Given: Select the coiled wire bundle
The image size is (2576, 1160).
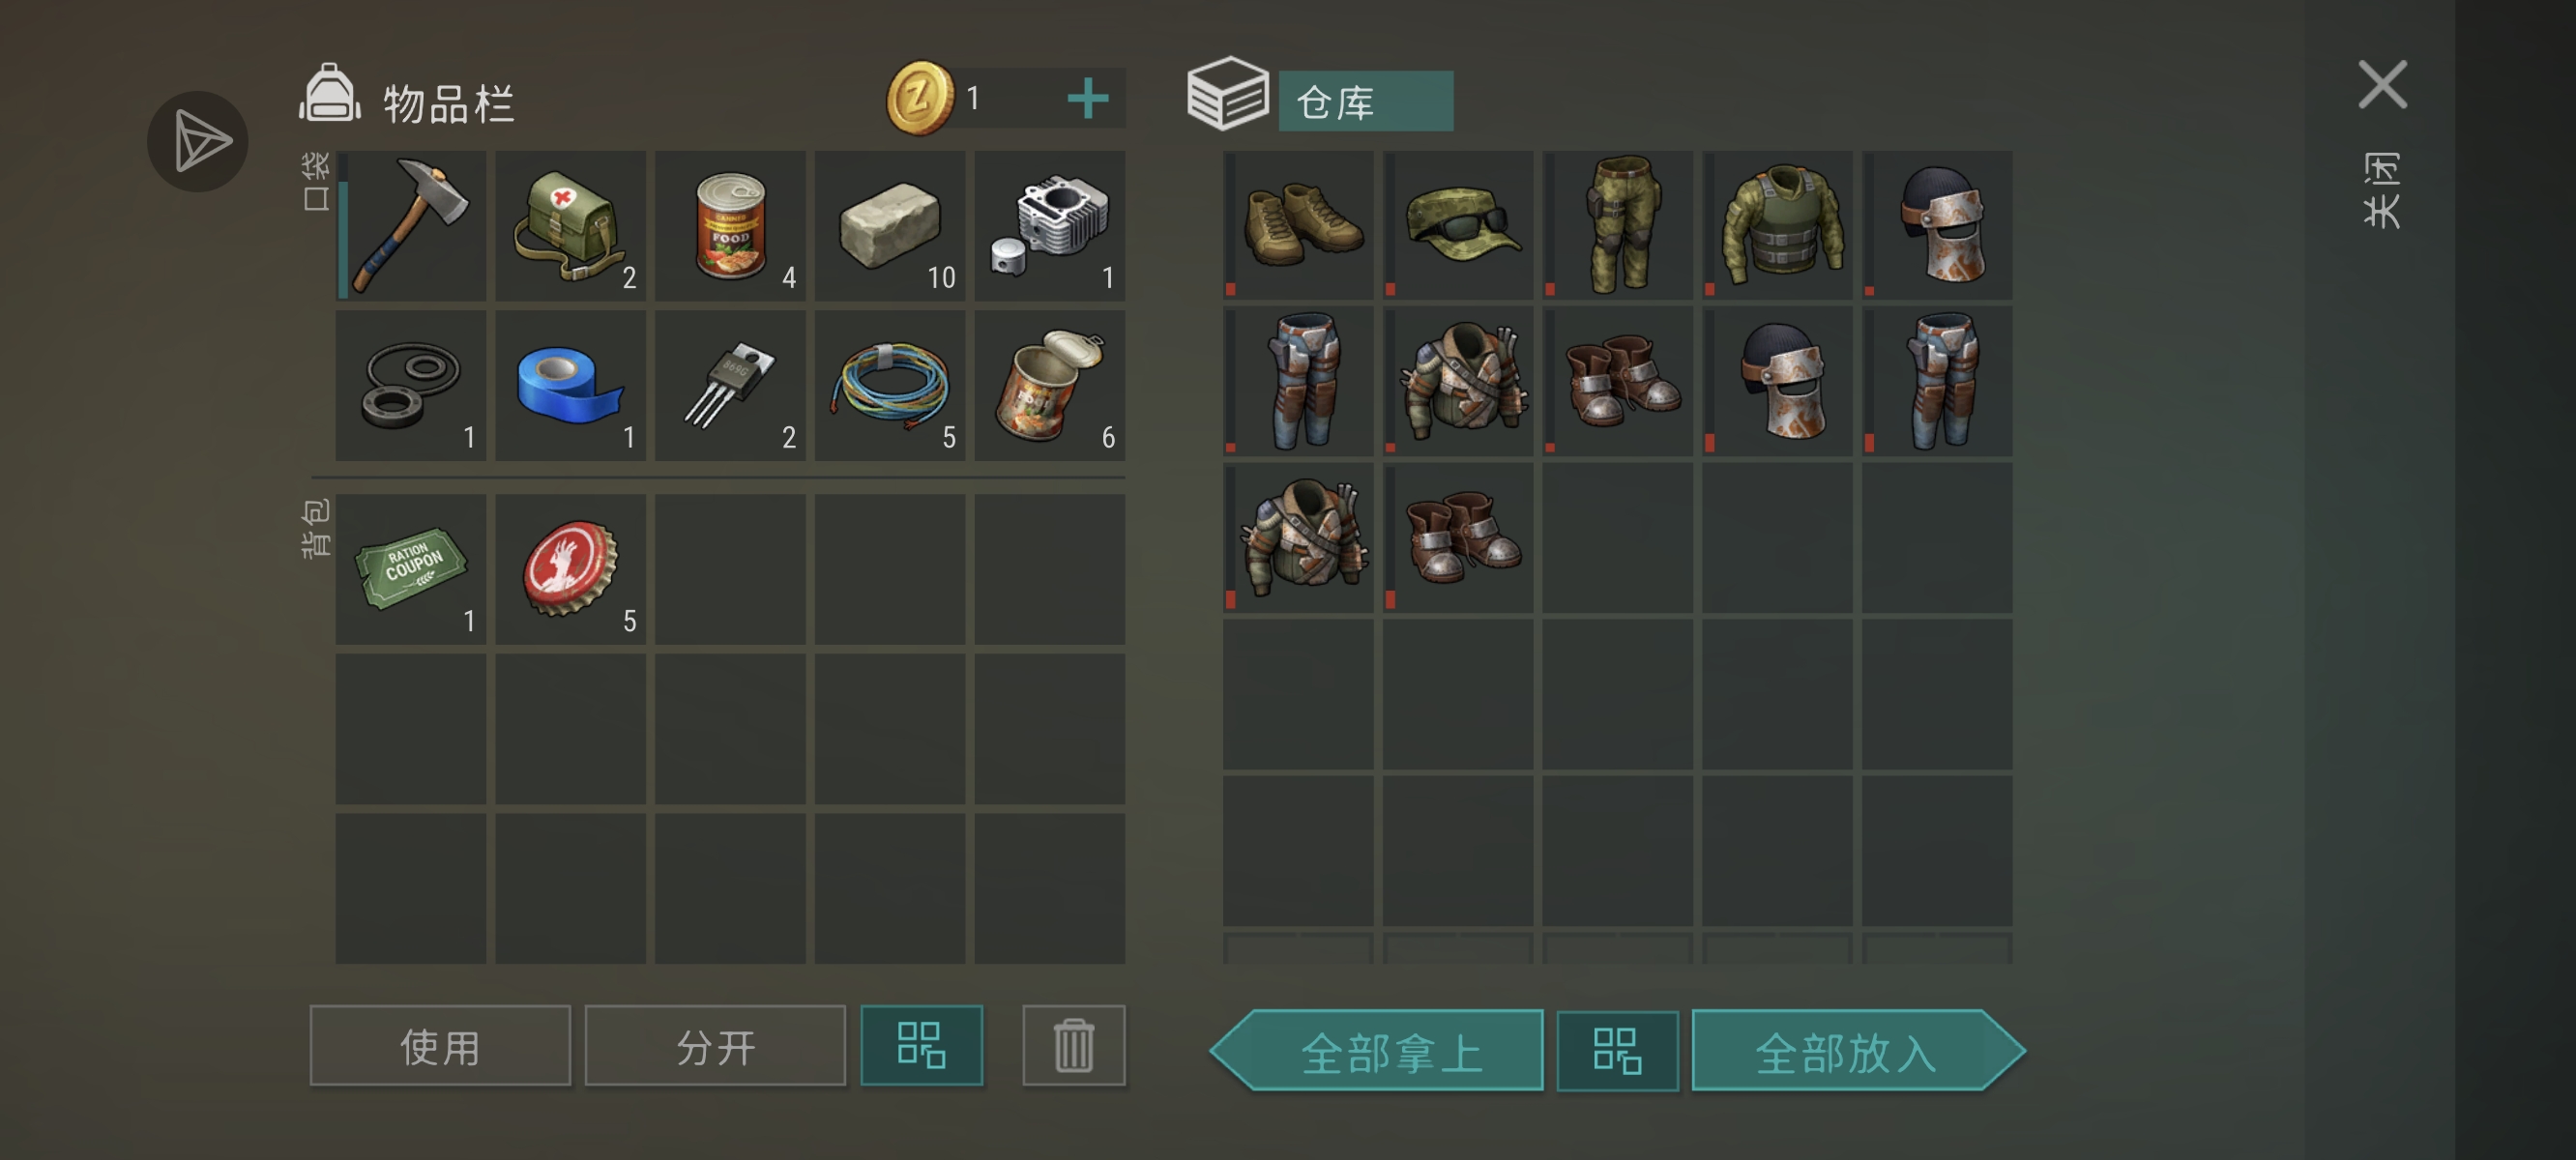Looking at the screenshot, I should (890, 385).
